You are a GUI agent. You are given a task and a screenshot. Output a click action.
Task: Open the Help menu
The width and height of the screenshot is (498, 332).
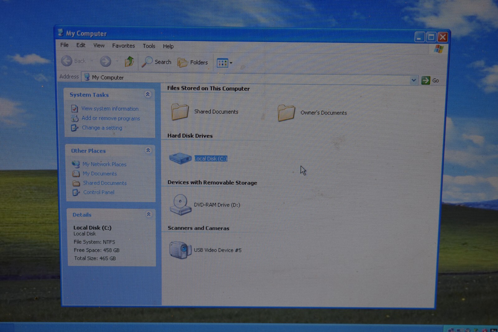[168, 46]
